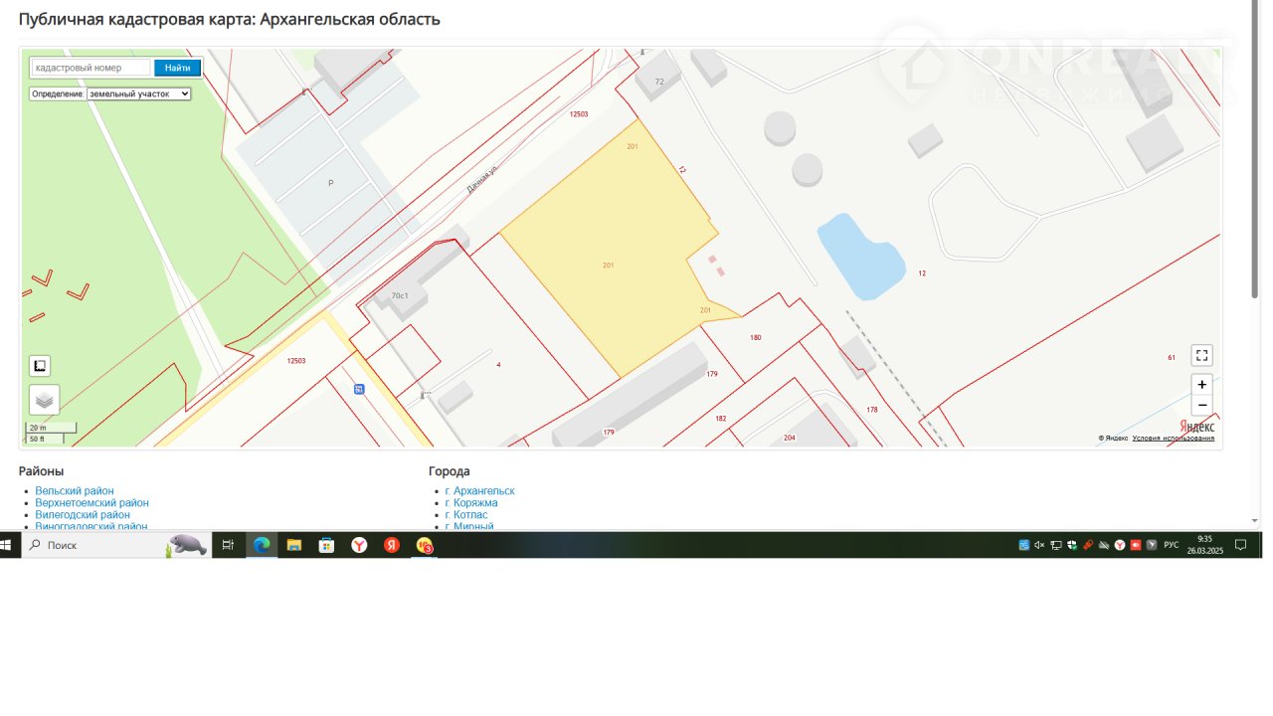This screenshot has width=1273, height=716.
Task: Switch the РУС input language indicator
Action: pyautogui.click(x=1171, y=545)
